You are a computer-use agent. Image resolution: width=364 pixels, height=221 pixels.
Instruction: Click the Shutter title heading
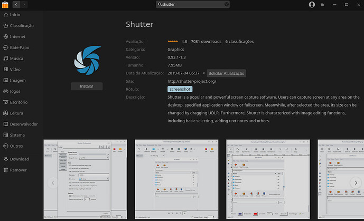pos(139,24)
